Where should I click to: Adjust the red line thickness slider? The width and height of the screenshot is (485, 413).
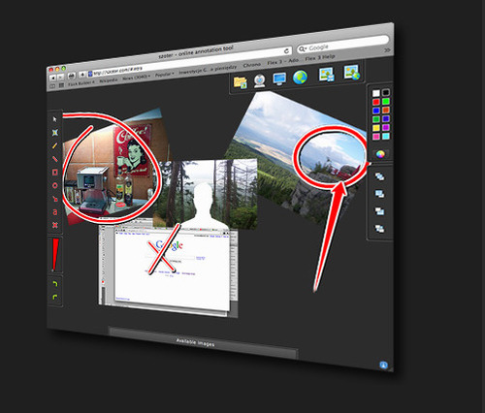[x=55, y=255]
